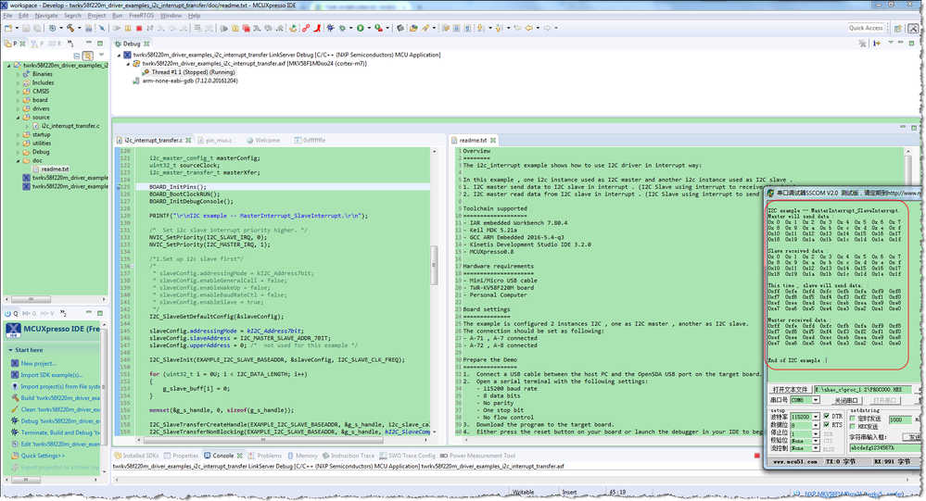Click the Save toolbar icon

(x=26, y=28)
